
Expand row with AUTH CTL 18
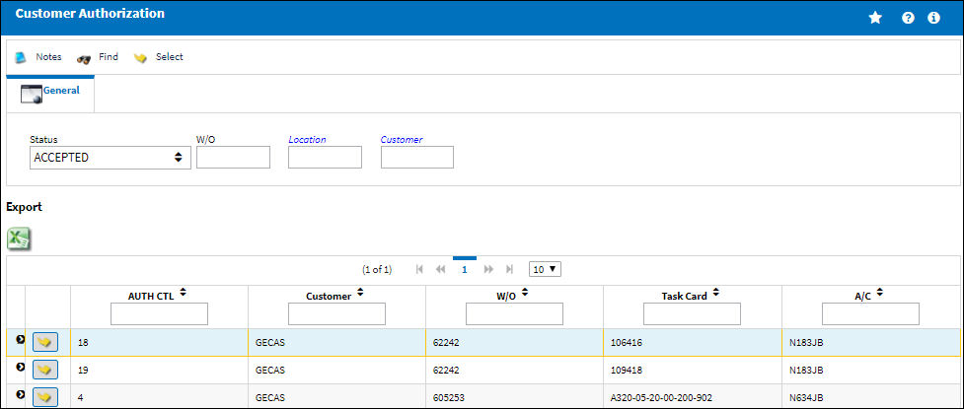click(x=20, y=340)
